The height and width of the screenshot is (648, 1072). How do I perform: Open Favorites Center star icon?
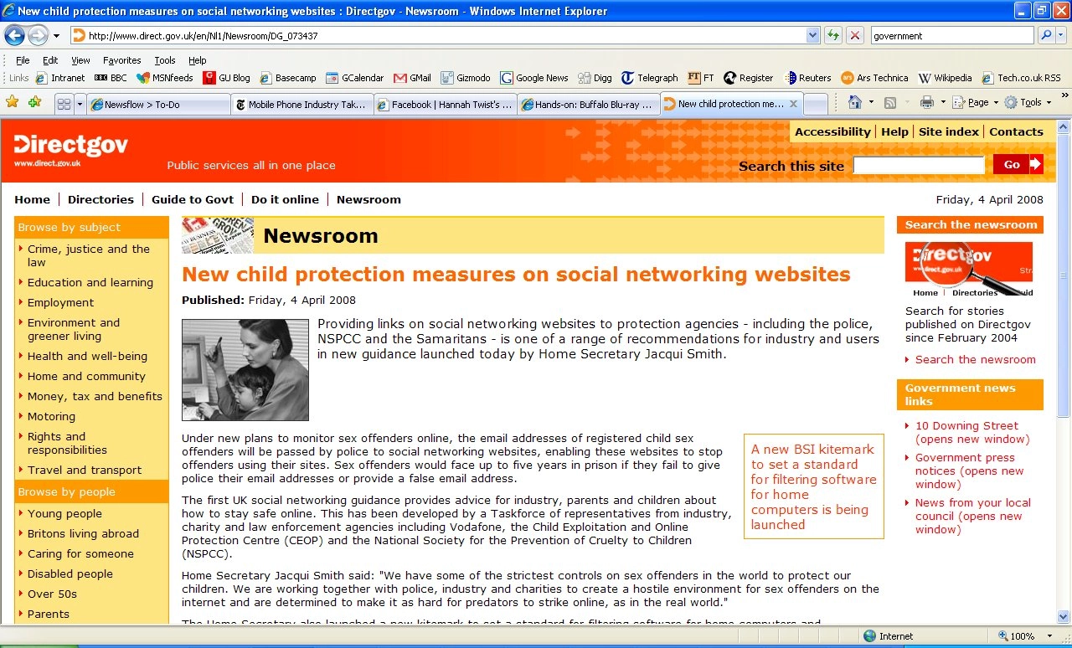(x=13, y=102)
